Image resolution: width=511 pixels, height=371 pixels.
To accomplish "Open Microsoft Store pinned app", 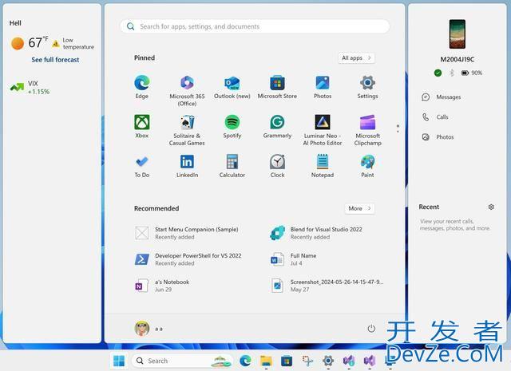I will click(277, 87).
